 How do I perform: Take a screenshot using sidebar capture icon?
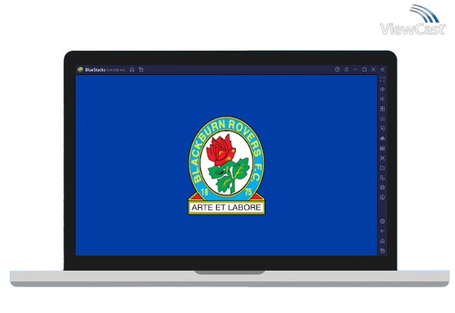coord(382,158)
